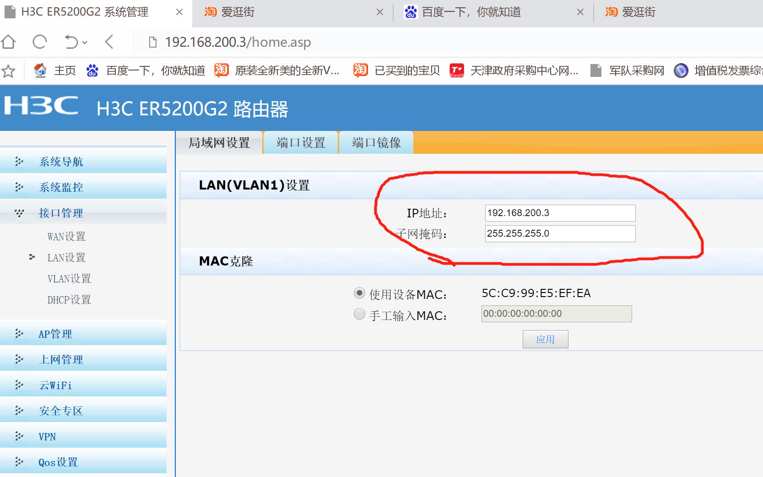Click the bookmark star icon
This screenshot has height=477, width=763.
[x=8, y=71]
